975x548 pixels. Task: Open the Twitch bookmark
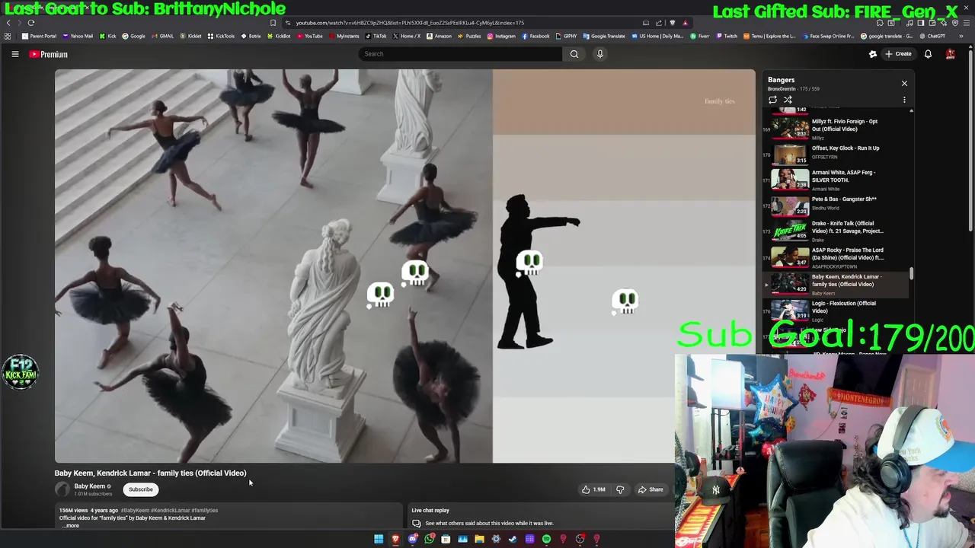727,36
